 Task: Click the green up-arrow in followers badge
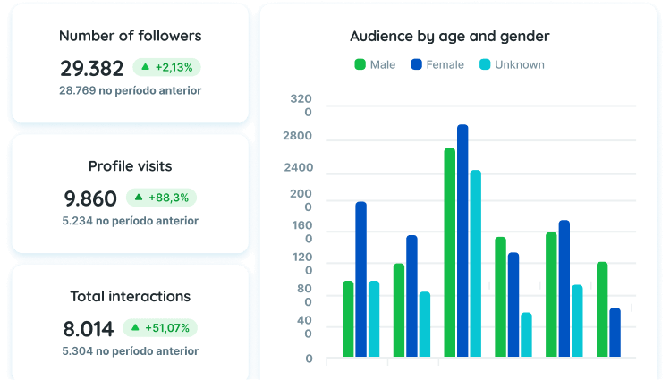pos(145,67)
